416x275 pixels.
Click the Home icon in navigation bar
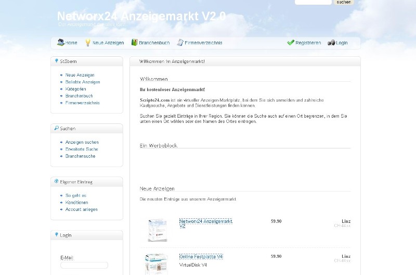point(60,43)
